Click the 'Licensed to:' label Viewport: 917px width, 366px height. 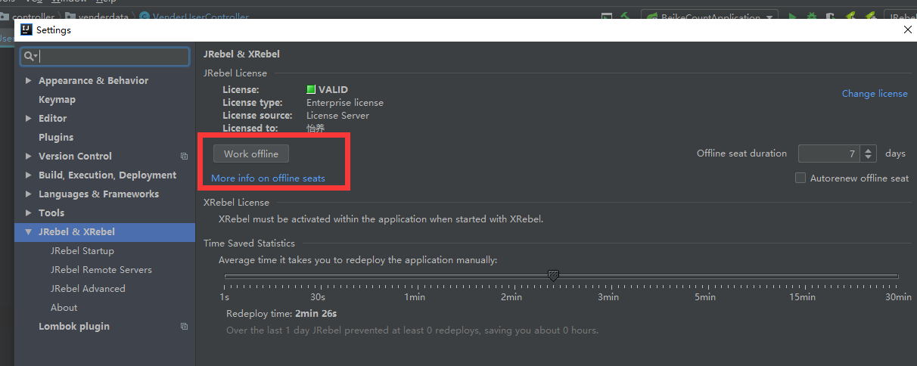pyautogui.click(x=250, y=129)
